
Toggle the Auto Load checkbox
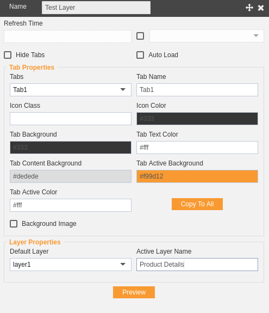tap(140, 55)
